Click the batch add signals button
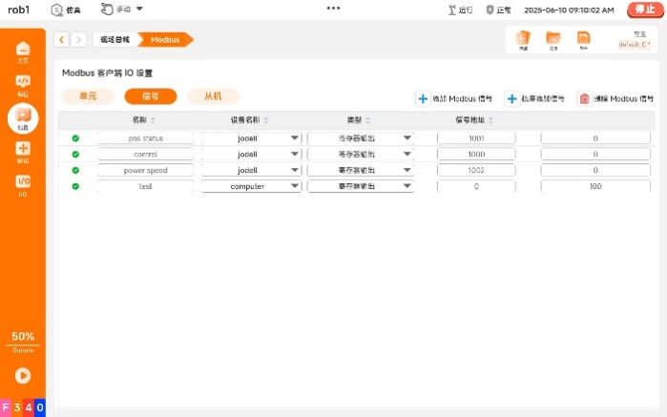Image resolution: width=667 pixels, height=417 pixels. (534, 99)
